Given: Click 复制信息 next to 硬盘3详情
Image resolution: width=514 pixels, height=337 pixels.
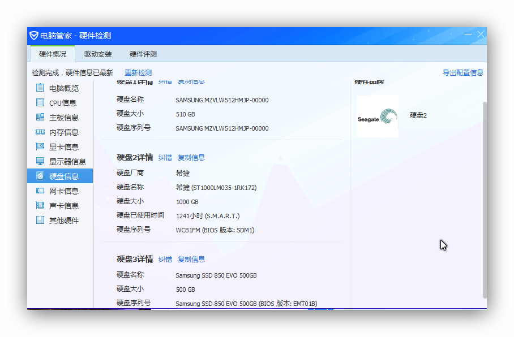Looking at the screenshot, I should 191,260.
